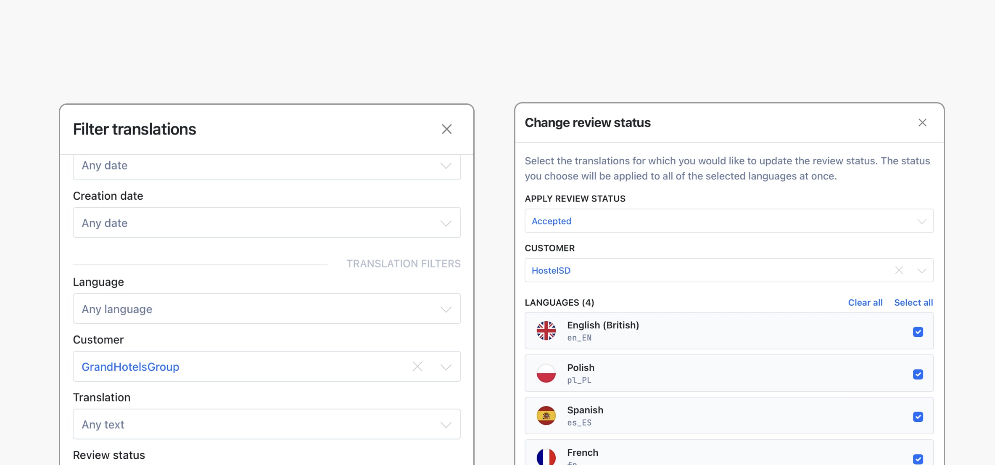
Task: Click the Any text translation field
Action: pyautogui.click(x=267, y=424)
